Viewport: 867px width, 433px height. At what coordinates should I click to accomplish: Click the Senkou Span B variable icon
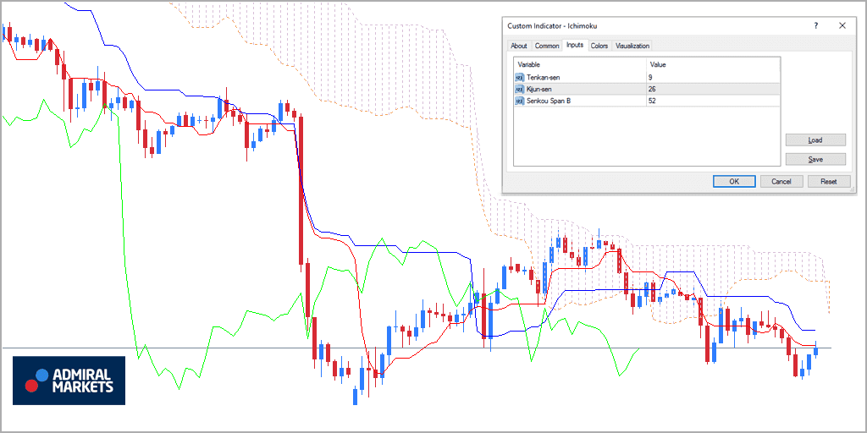pyautogui.click(x=520, y=101)
